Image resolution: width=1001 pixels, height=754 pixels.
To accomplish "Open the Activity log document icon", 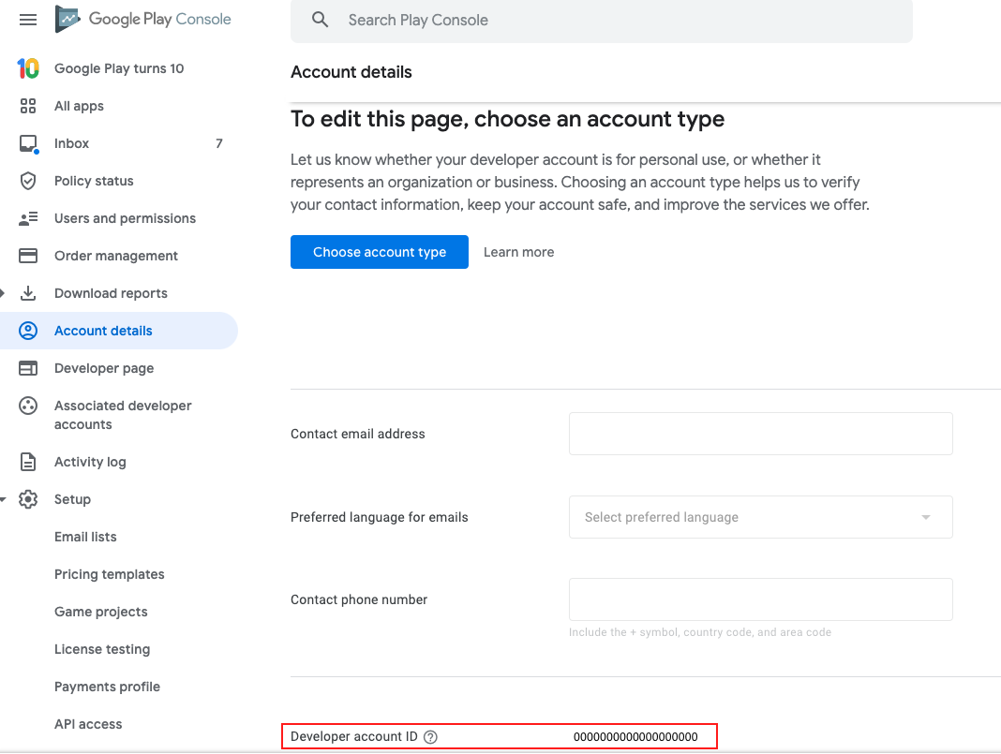I will point(28,462).
